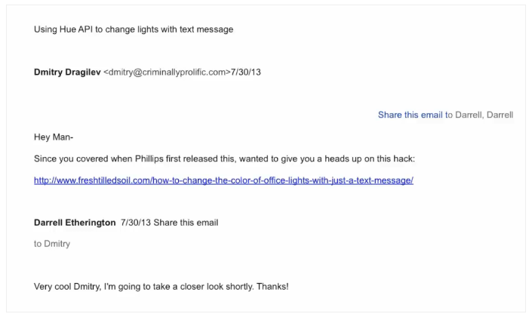532x317 pixels.
Task: Click dmitry@criminallyprolific.com email address
Action: (167, 72)
